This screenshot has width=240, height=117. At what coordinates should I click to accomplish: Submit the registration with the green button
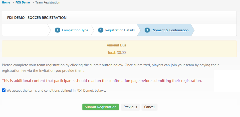[101, 107]
